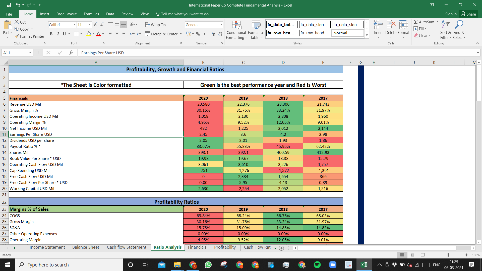The width and height of the screenshot is (482, 271).
Task: Open the Balance Sheet worksheet
Action: [86, 247]
